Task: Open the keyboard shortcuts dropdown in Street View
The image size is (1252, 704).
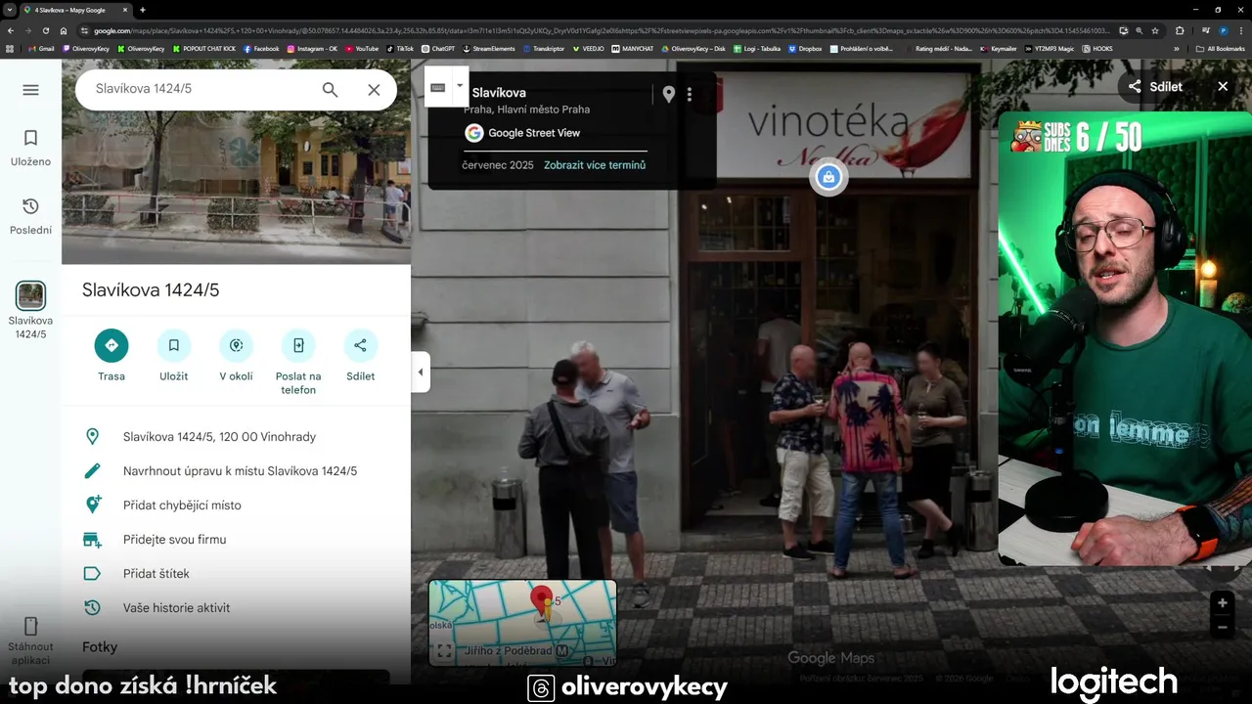Action: (x=460, y=86)
